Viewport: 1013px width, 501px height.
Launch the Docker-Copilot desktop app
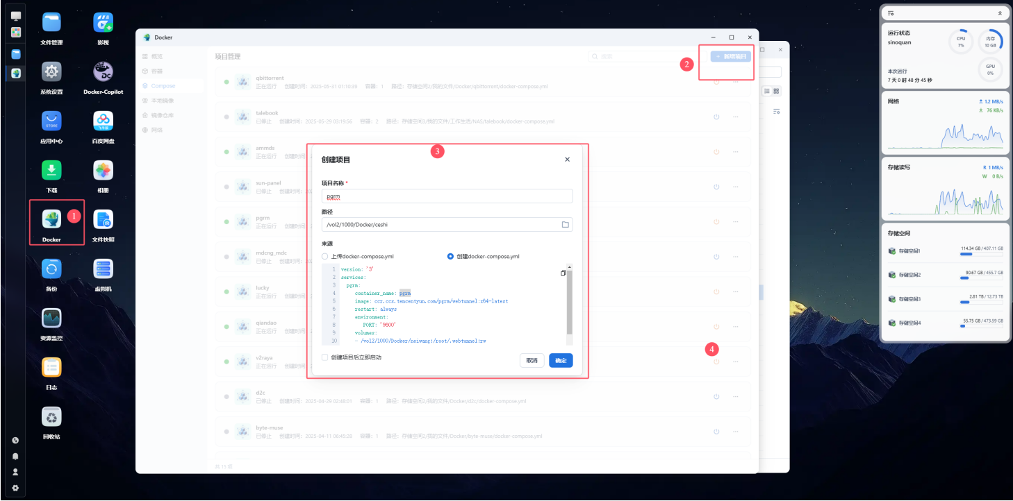point(103,71)
